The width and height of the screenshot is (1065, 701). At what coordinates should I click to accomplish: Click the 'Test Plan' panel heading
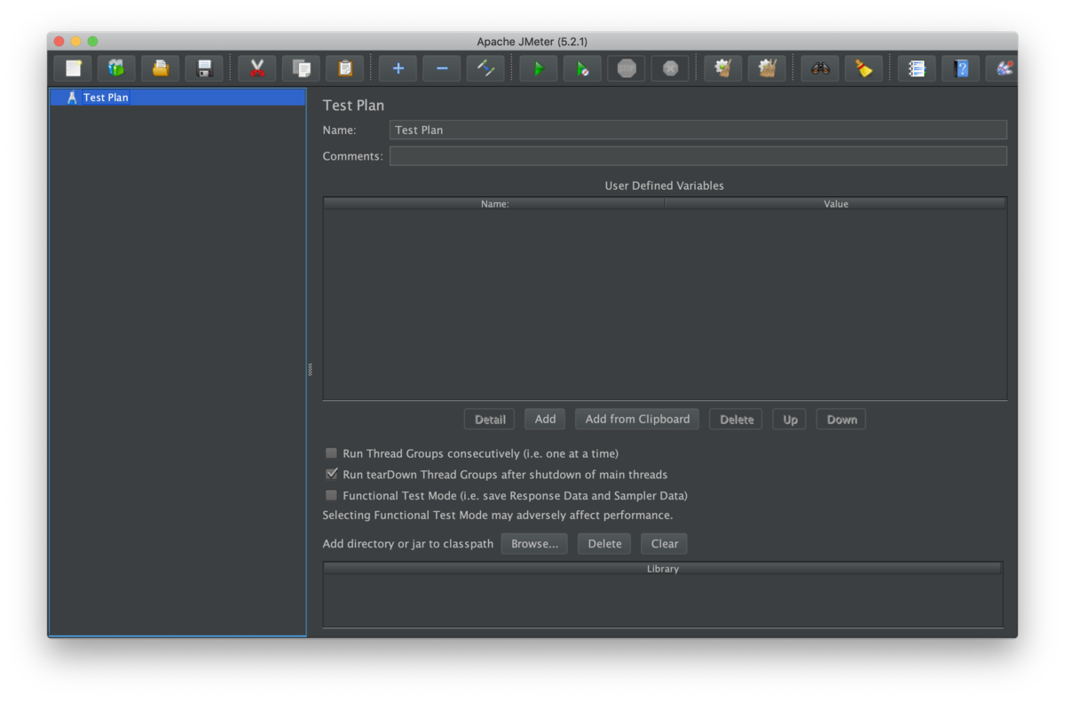[353, 106]
